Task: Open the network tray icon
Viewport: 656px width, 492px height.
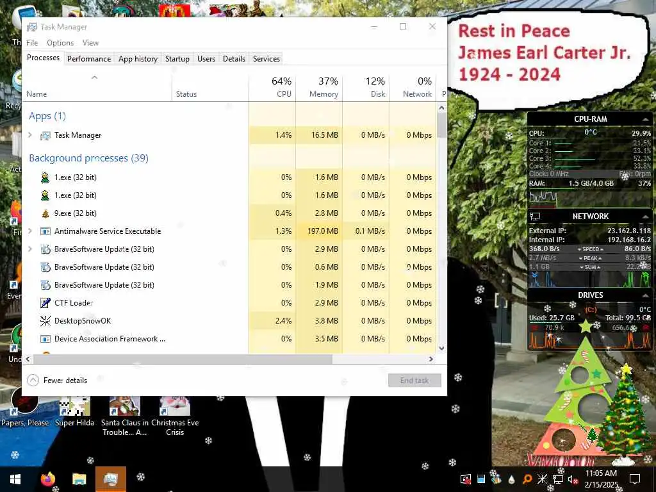Action: [x=558, y=479]
